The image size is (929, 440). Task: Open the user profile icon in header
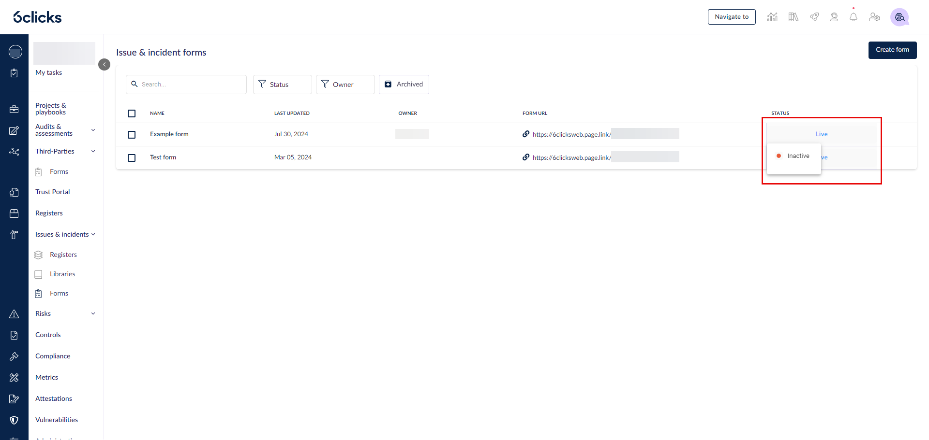pos(834,17)
